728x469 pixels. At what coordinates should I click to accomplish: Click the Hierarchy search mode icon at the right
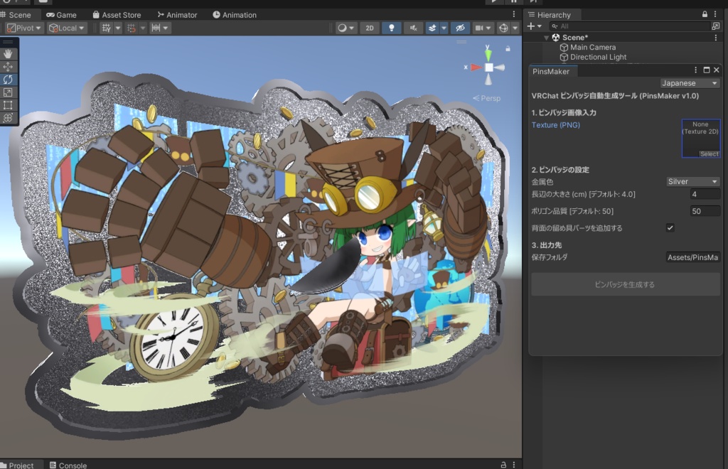click(x=715, y=26)
